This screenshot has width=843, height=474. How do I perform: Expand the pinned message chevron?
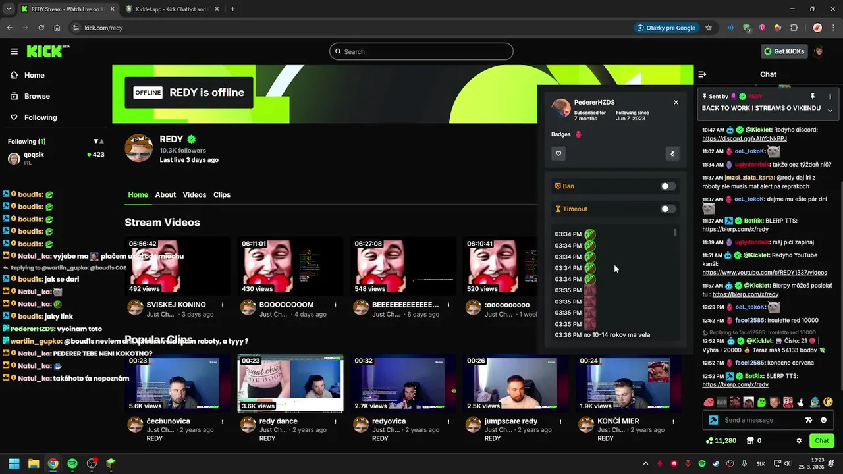830,110
